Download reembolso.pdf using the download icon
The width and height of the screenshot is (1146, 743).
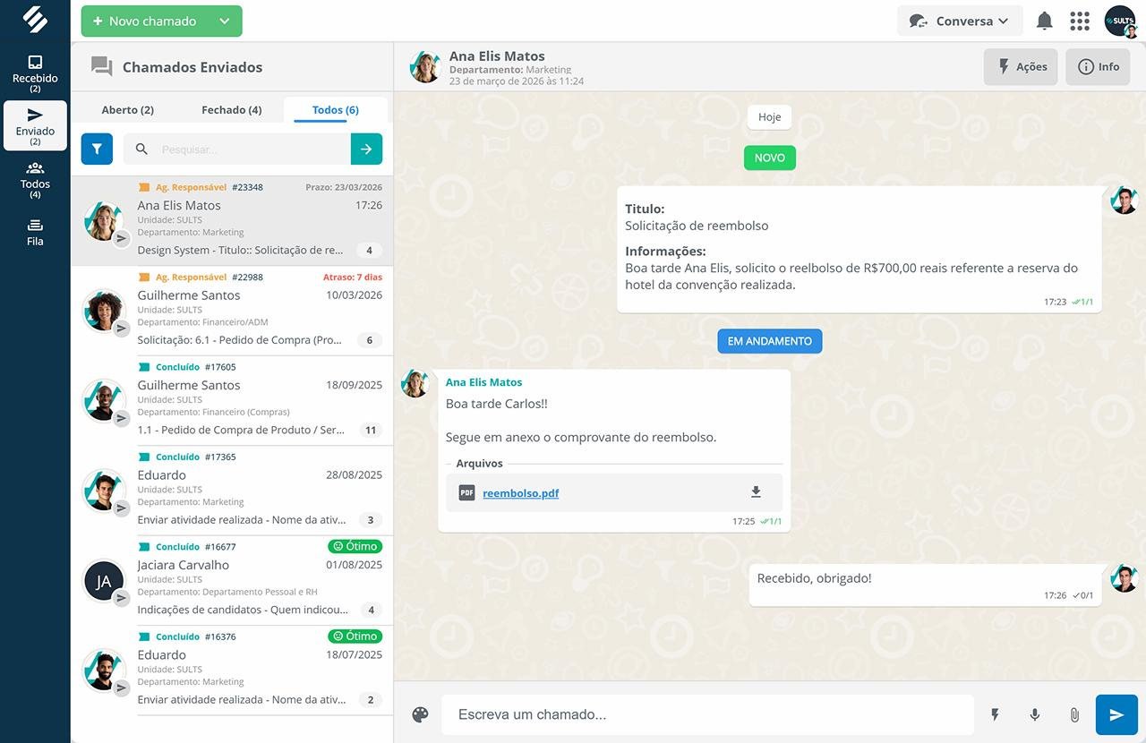coord(755,492)
